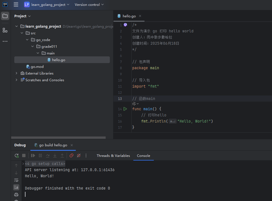The height and width of the screenshot is (201, 272).
Task: Collapse the src folder
Action: pos(22,33)
